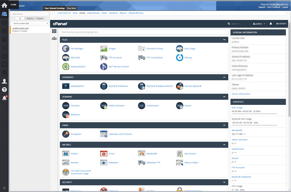The image size is (291, 192).
Task: Collapse the Databases section
Action: (x=224, y=77)
